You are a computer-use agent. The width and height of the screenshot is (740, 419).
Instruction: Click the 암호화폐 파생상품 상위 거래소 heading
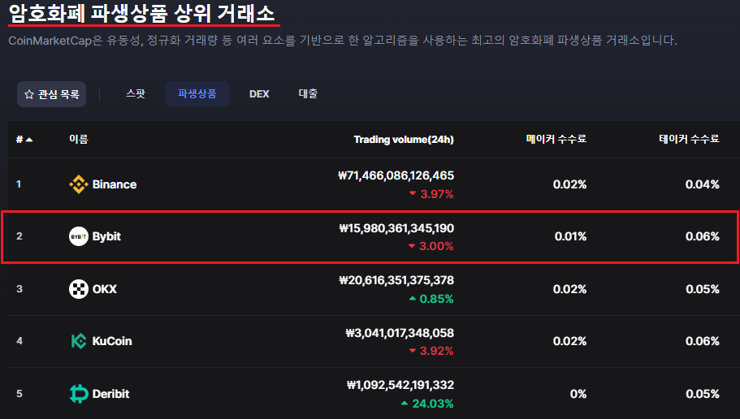[142, 13]
